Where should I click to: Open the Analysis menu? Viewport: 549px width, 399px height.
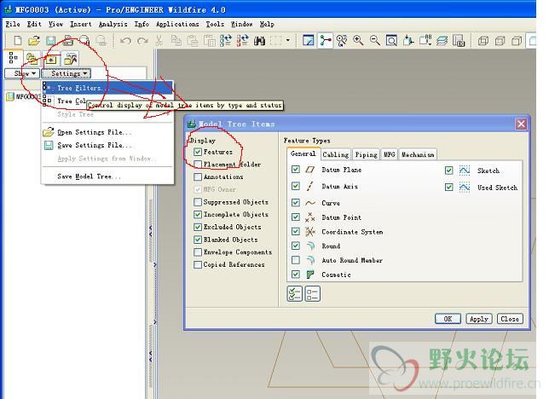pyautogui.click(x=113, y=24)
